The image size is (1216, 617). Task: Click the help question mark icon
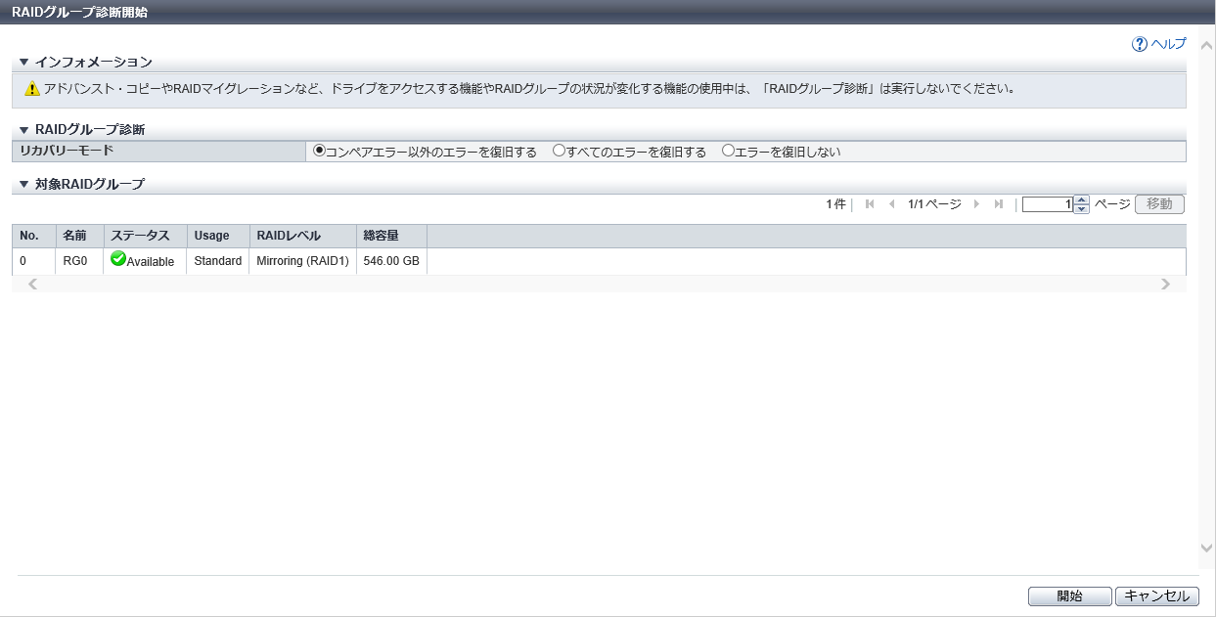click(1140, 44)
